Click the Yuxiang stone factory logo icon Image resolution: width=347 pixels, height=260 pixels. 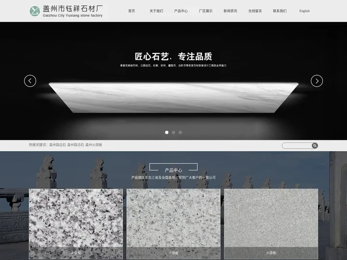coord(35,11)
